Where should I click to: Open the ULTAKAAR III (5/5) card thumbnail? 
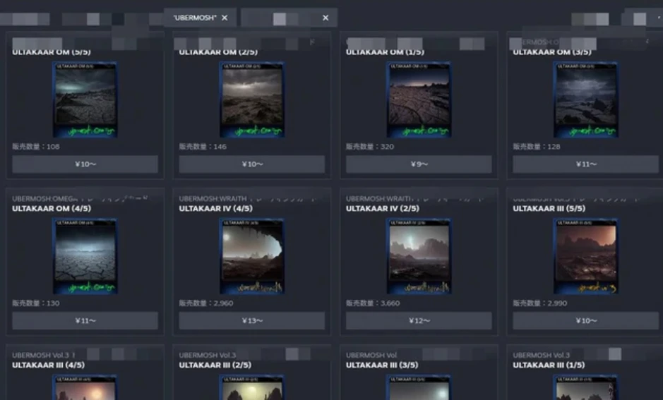point(585,256)
